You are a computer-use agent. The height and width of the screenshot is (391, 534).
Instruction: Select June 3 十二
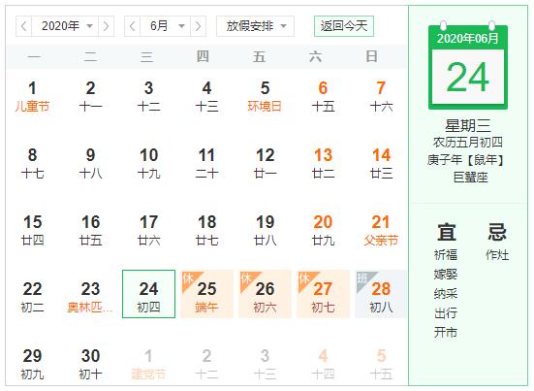pos(149,97)
